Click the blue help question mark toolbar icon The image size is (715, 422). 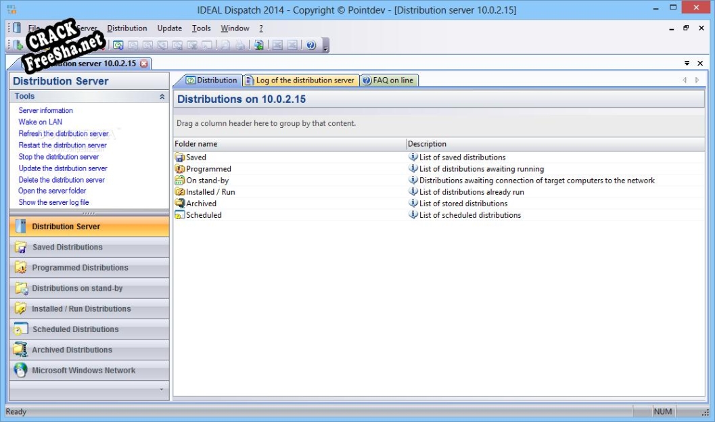pos(310,45)
